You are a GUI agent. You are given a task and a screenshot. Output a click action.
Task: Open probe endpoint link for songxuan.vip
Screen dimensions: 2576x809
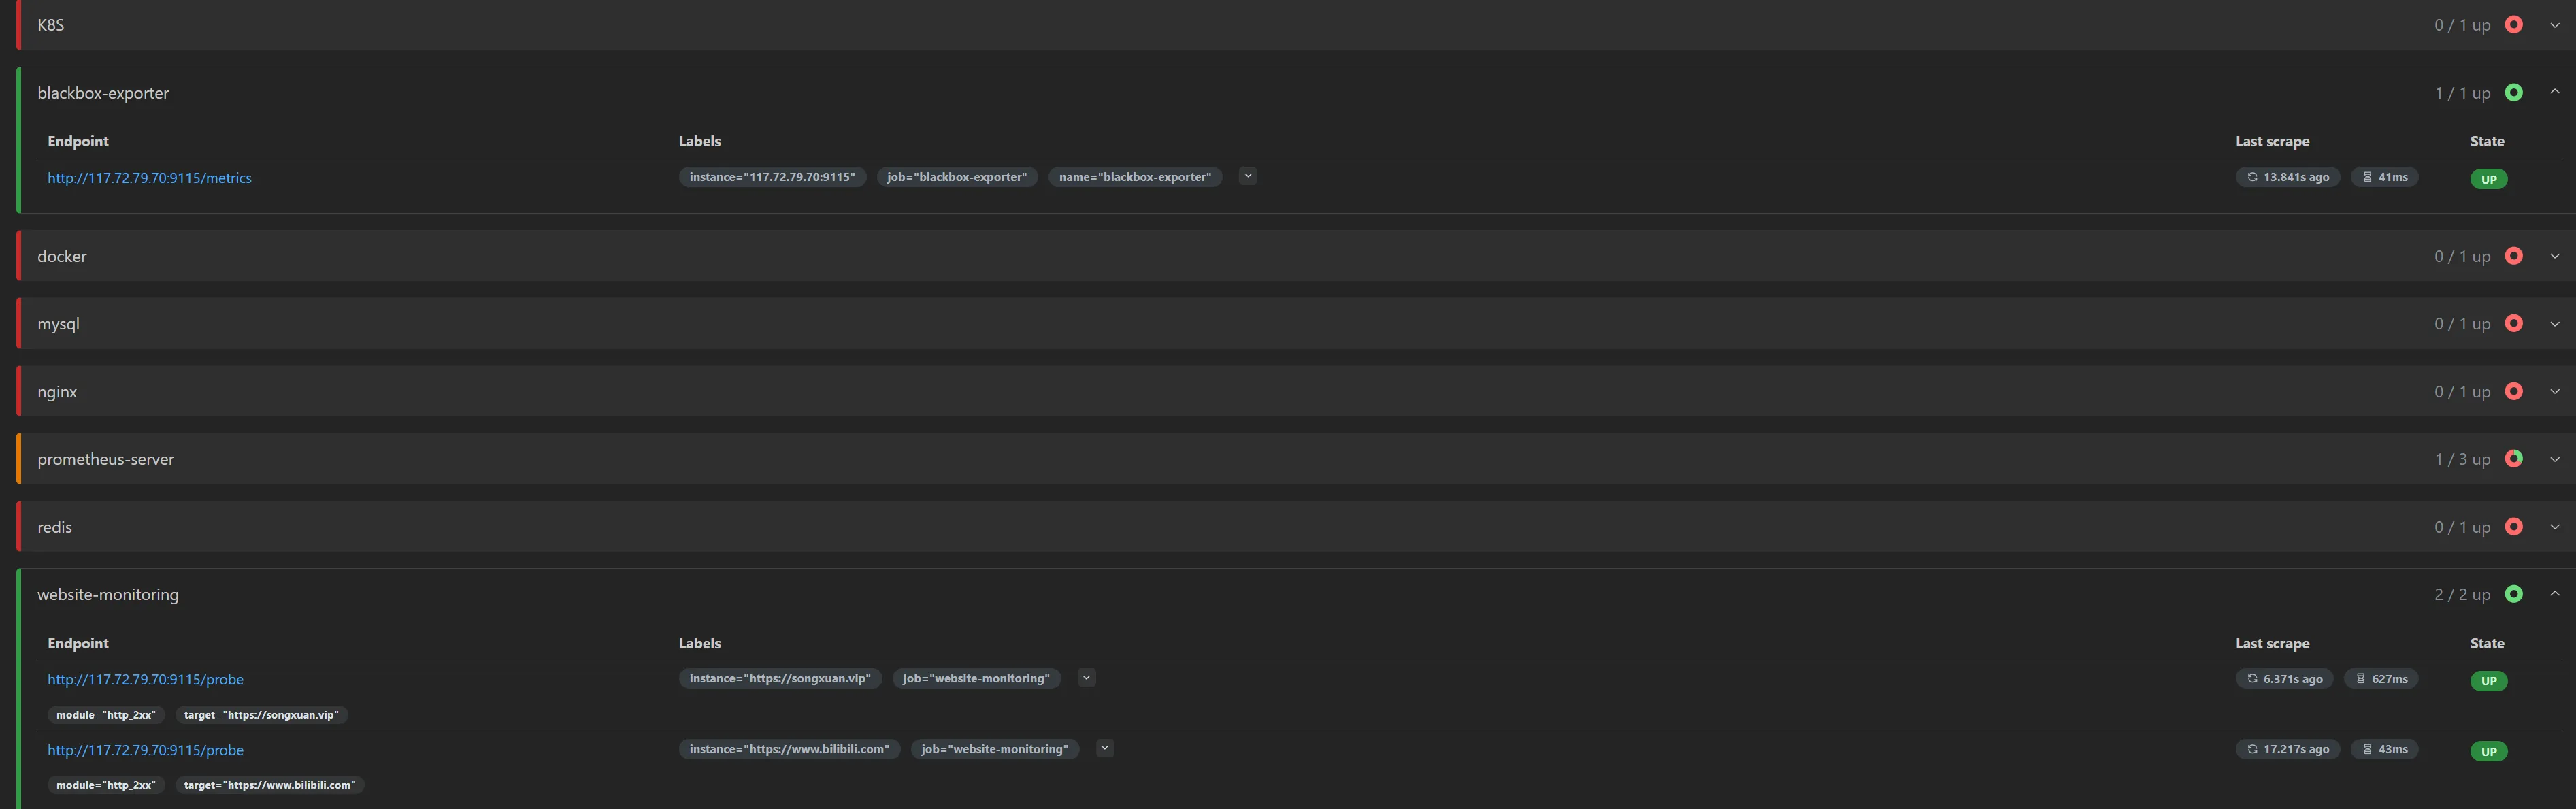tap(146, 679)
